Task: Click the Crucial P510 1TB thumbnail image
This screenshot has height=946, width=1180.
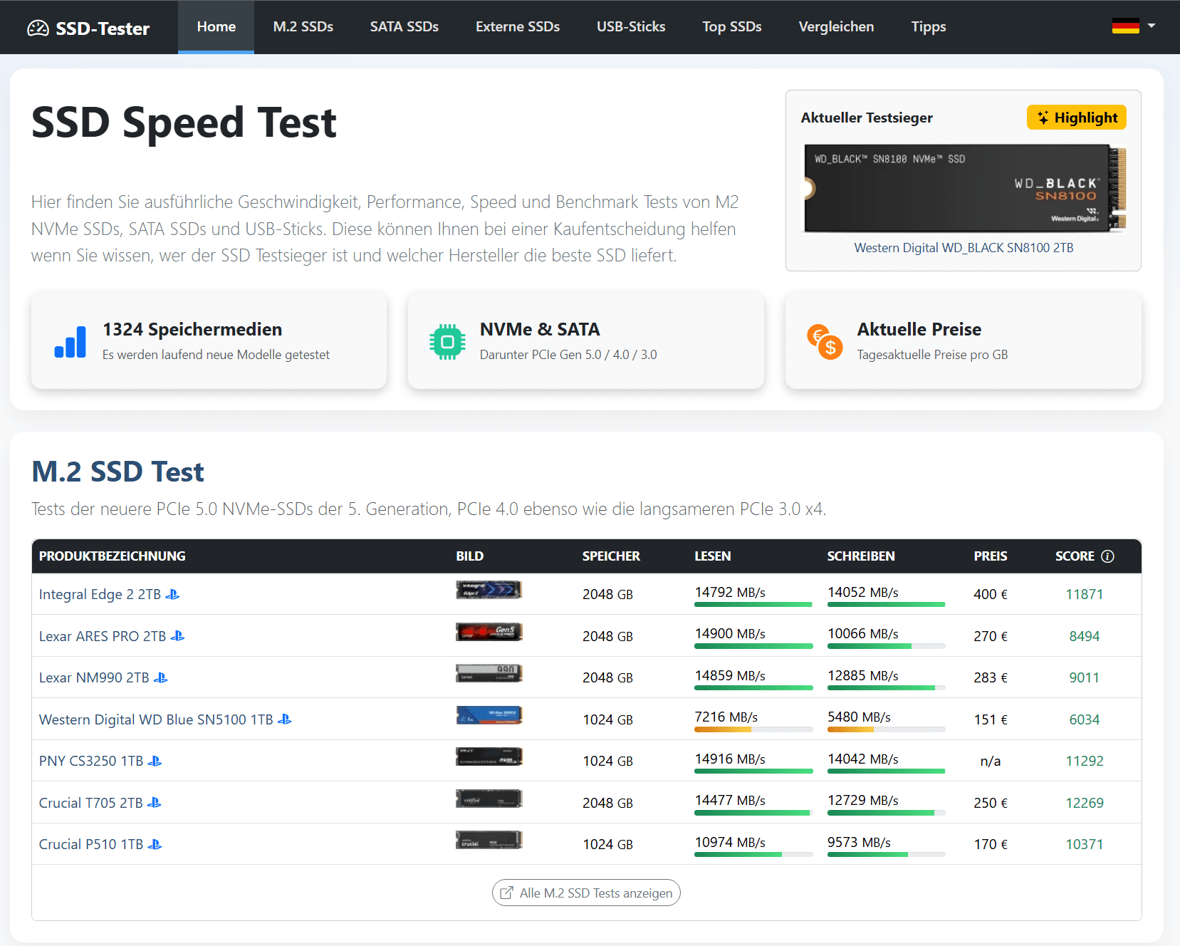Action: [489, 841]
